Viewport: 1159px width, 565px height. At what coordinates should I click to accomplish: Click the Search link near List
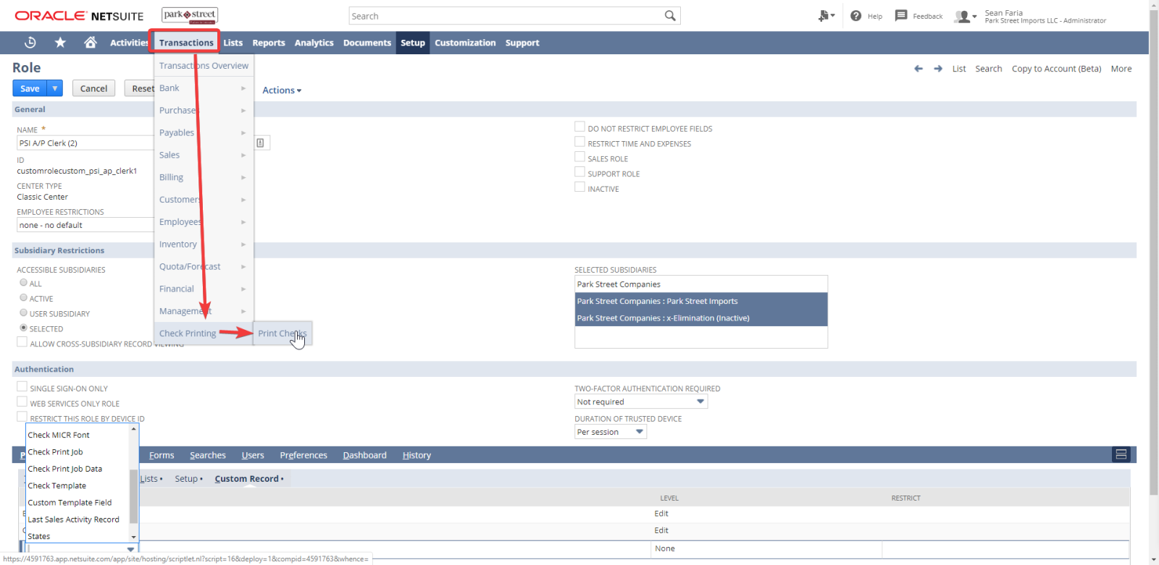989,69
